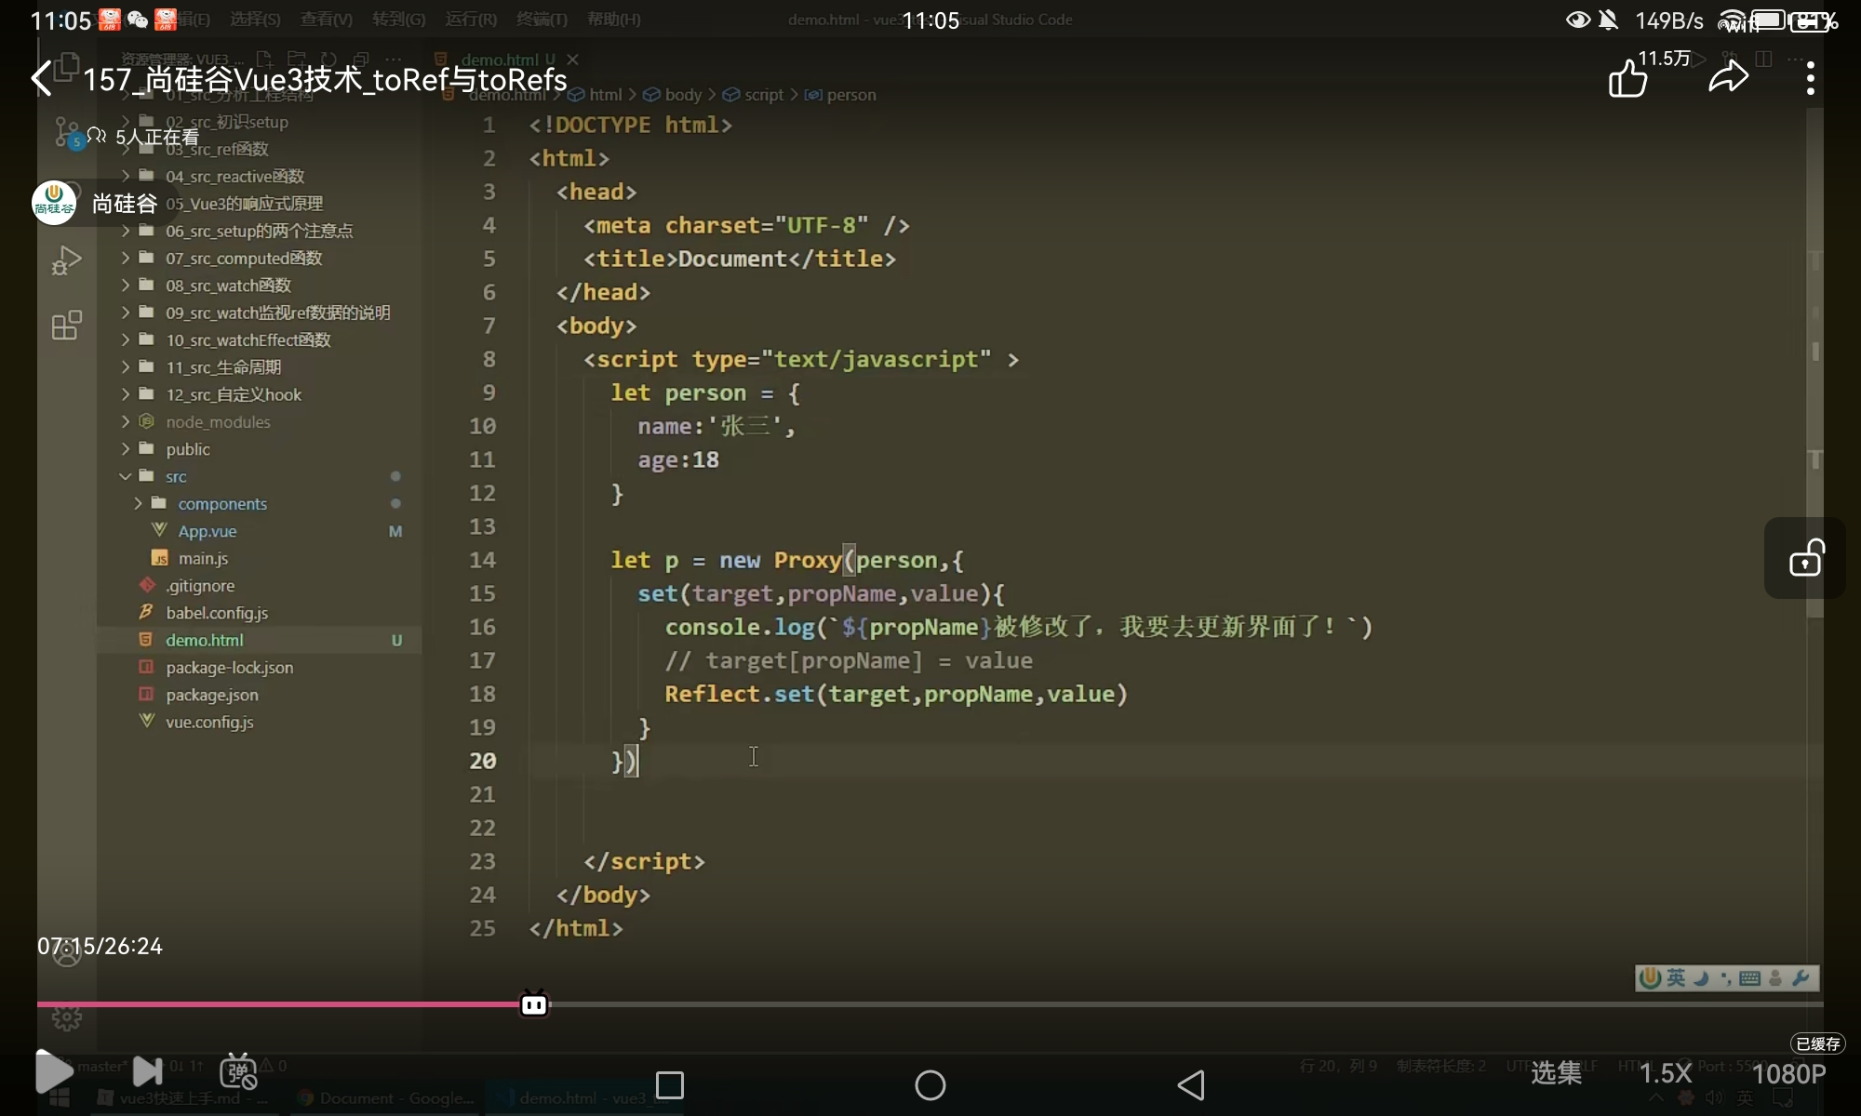1861x1116 pixels.
Task: Skip to the next episode
Action: click(x=147, y=1071)
